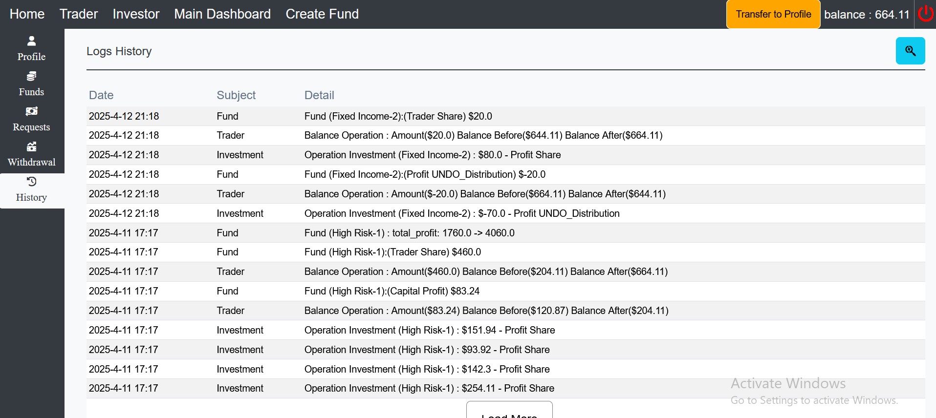Click the Withdrawal icon in sidebar
This screenshot has height=418, width=936.
pos(31,146)
